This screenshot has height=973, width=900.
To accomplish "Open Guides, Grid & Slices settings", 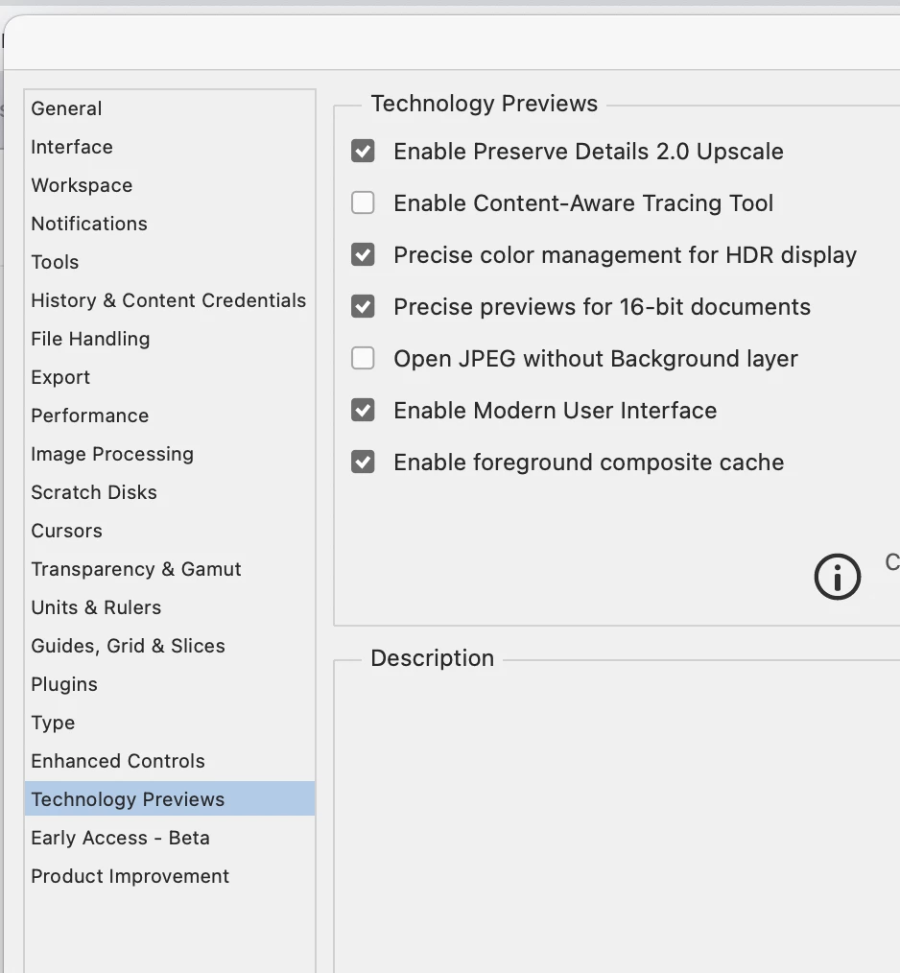I will click(128, 646).
